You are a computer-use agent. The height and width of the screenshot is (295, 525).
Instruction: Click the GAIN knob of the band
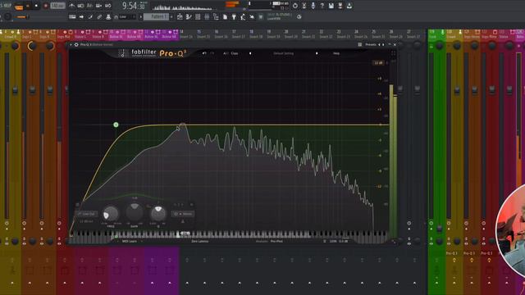[135, 211]
